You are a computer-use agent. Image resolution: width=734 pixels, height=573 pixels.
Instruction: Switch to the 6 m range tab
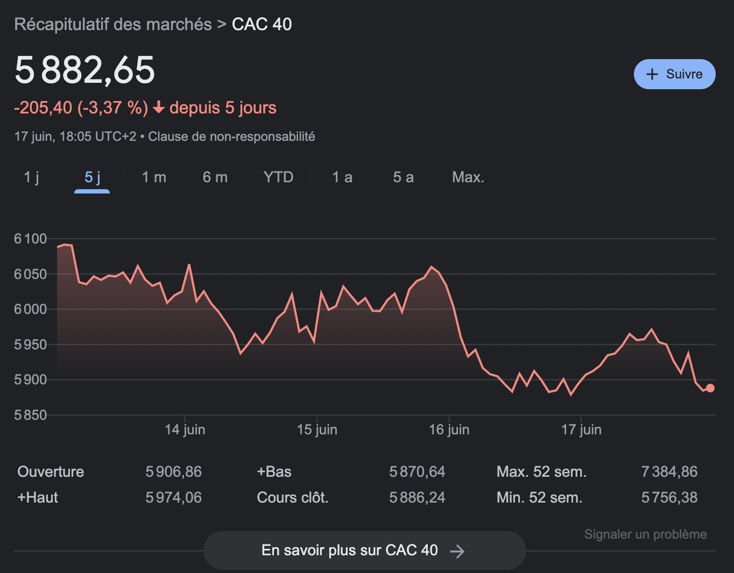(215, 177)
